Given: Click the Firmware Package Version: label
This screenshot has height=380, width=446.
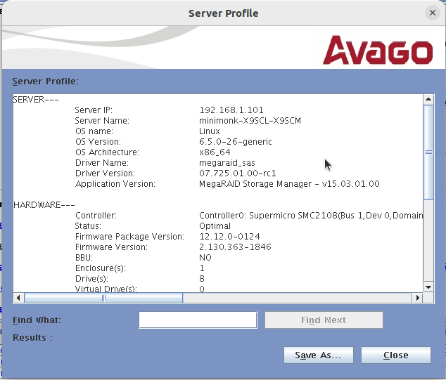Looking at the screenshot, I should (129, 237).
